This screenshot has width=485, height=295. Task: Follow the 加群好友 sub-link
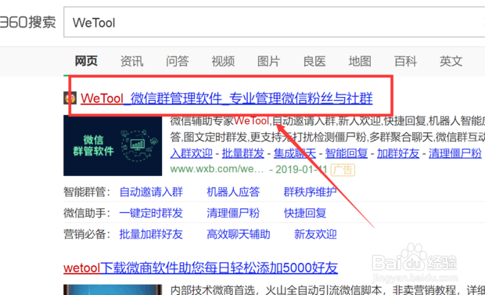(398, 153)
